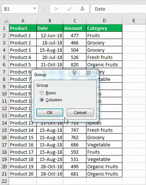146x185 pixels.
Task: Click the formula bar showing Date
Action: coord(118,9)
